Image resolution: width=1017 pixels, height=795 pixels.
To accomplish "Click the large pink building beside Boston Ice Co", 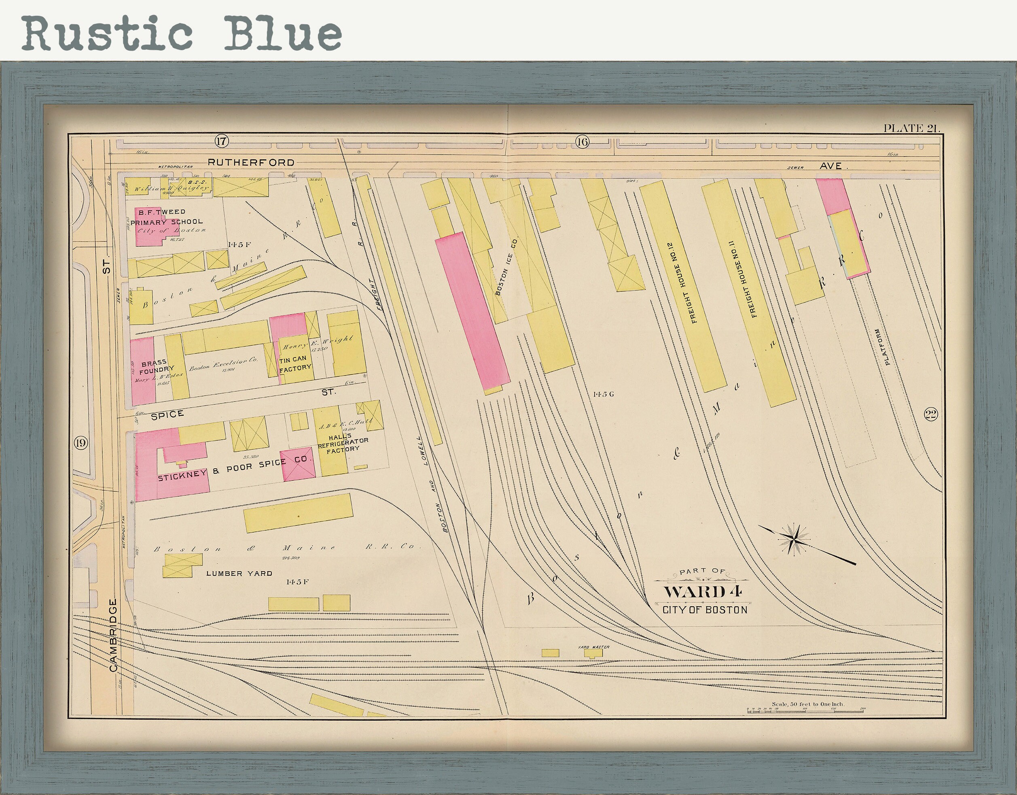I will coord(472,311).
